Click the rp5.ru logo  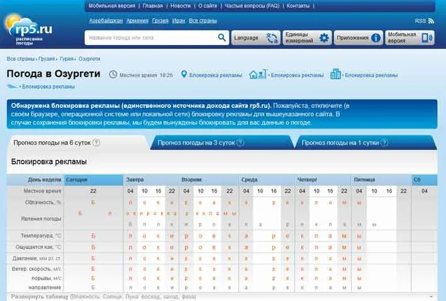click(x=29, y=29)
